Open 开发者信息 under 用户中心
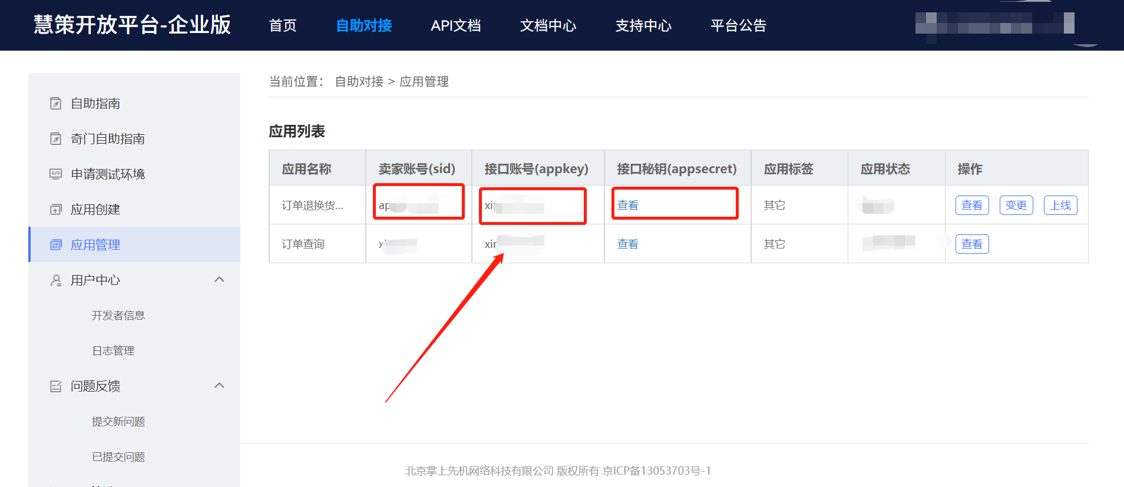 coord(118,316)
